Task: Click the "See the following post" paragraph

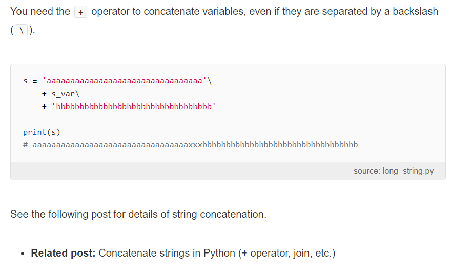Action: pos(138,214)
